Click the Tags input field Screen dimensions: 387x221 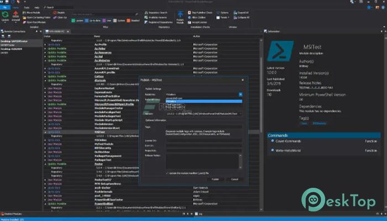coord(204,127)
